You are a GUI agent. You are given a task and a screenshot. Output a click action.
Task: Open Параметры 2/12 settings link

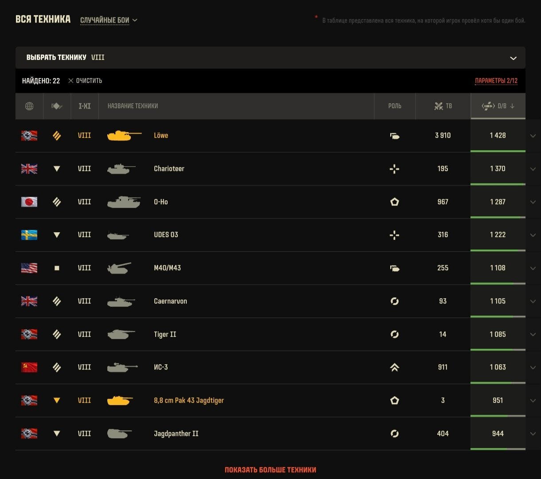click(496, 81)
